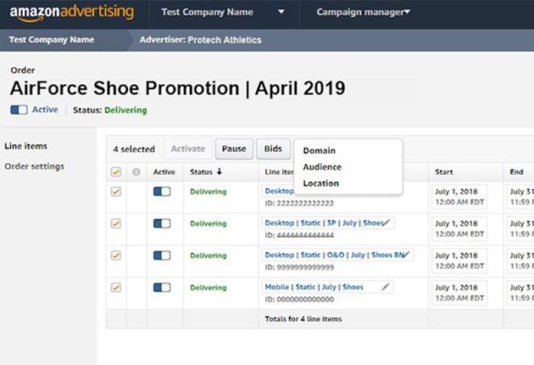Image resolution: width=534 pixels, height=365 pixels.
Task: Uncheck the Mobile | Static | July | Shoes row checkbox
Action: [116, 288]
